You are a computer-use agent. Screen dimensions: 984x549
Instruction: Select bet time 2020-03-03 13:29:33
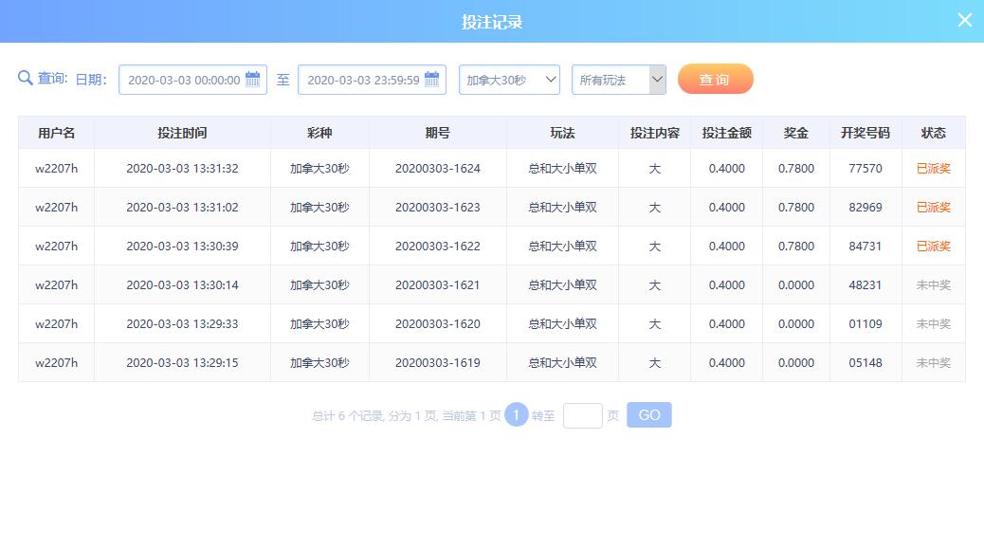pyautogui.click(x=182, y=323)
